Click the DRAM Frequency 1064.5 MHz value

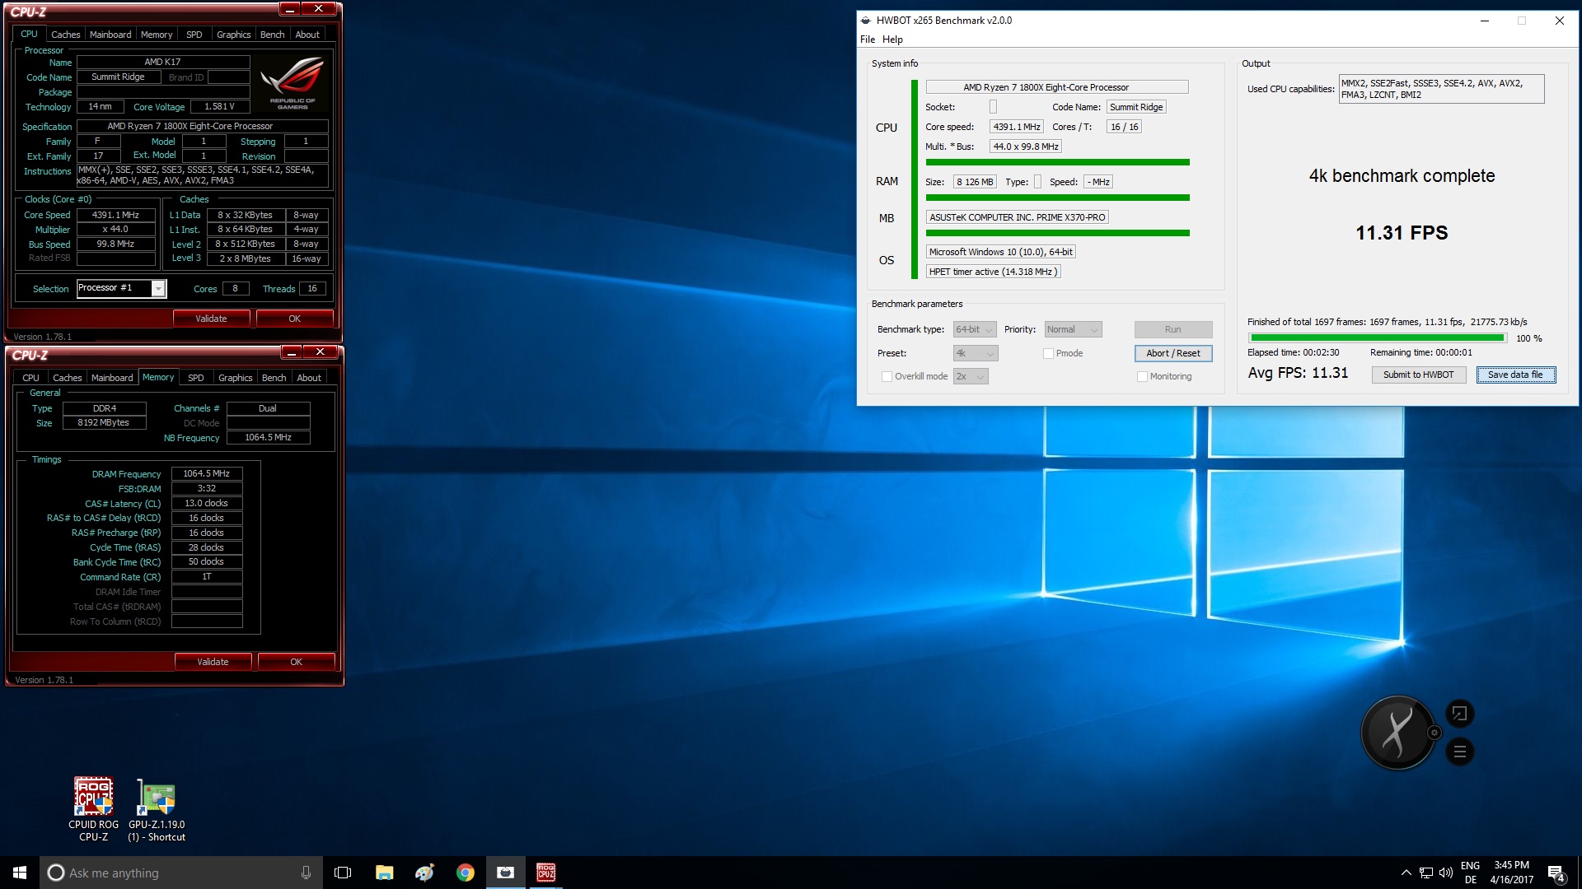pos(207,474)
